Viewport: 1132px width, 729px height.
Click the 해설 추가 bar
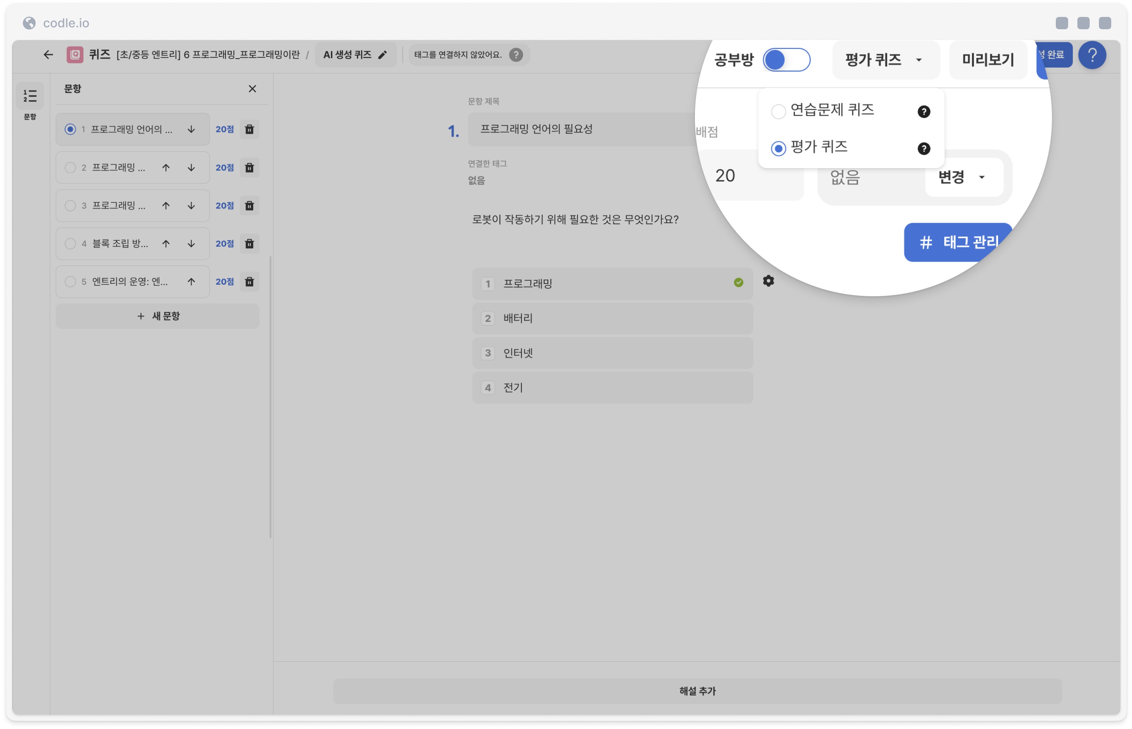tap(697, 691)
